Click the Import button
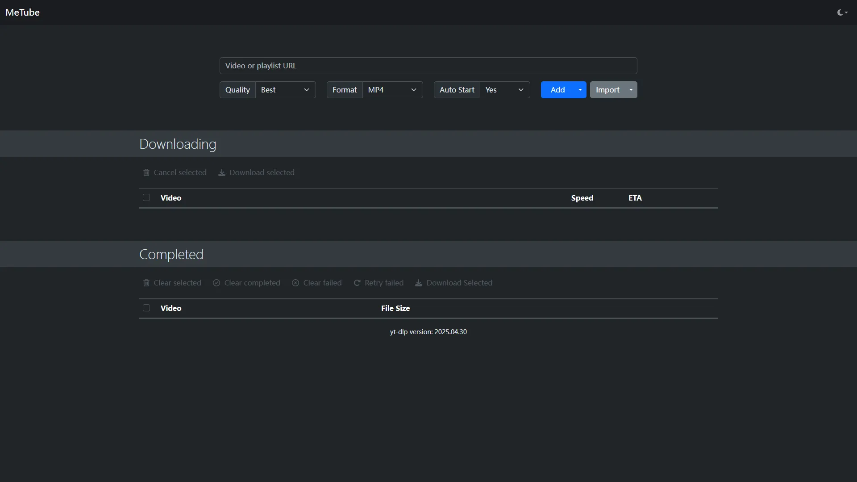Screen dimensions: 857x482 coord(607,90)
